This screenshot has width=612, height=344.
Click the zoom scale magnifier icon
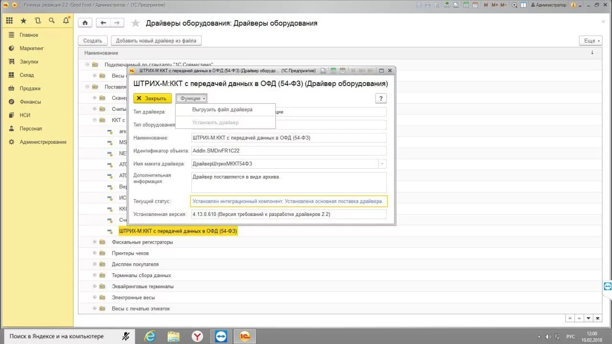[515, 5]
